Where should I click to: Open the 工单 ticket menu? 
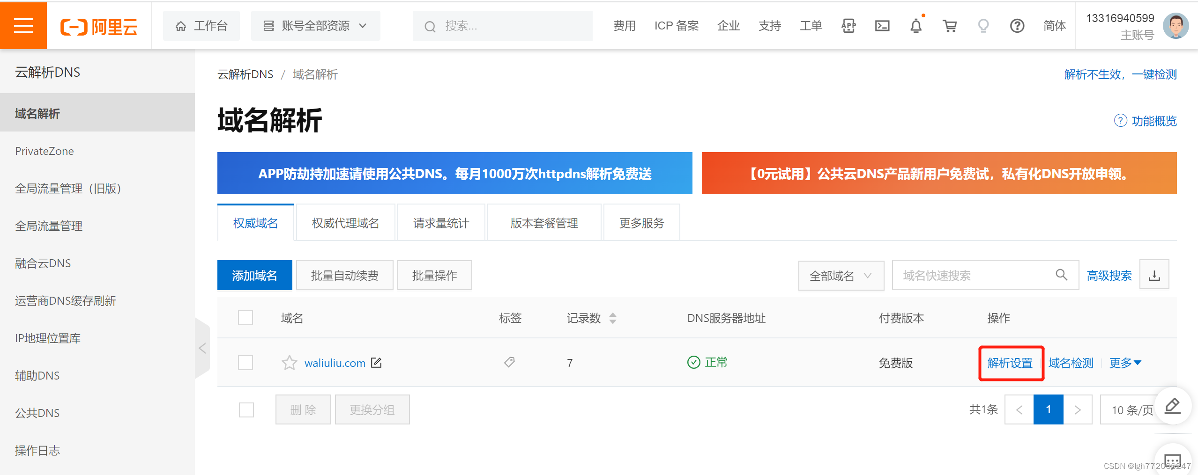811,26
